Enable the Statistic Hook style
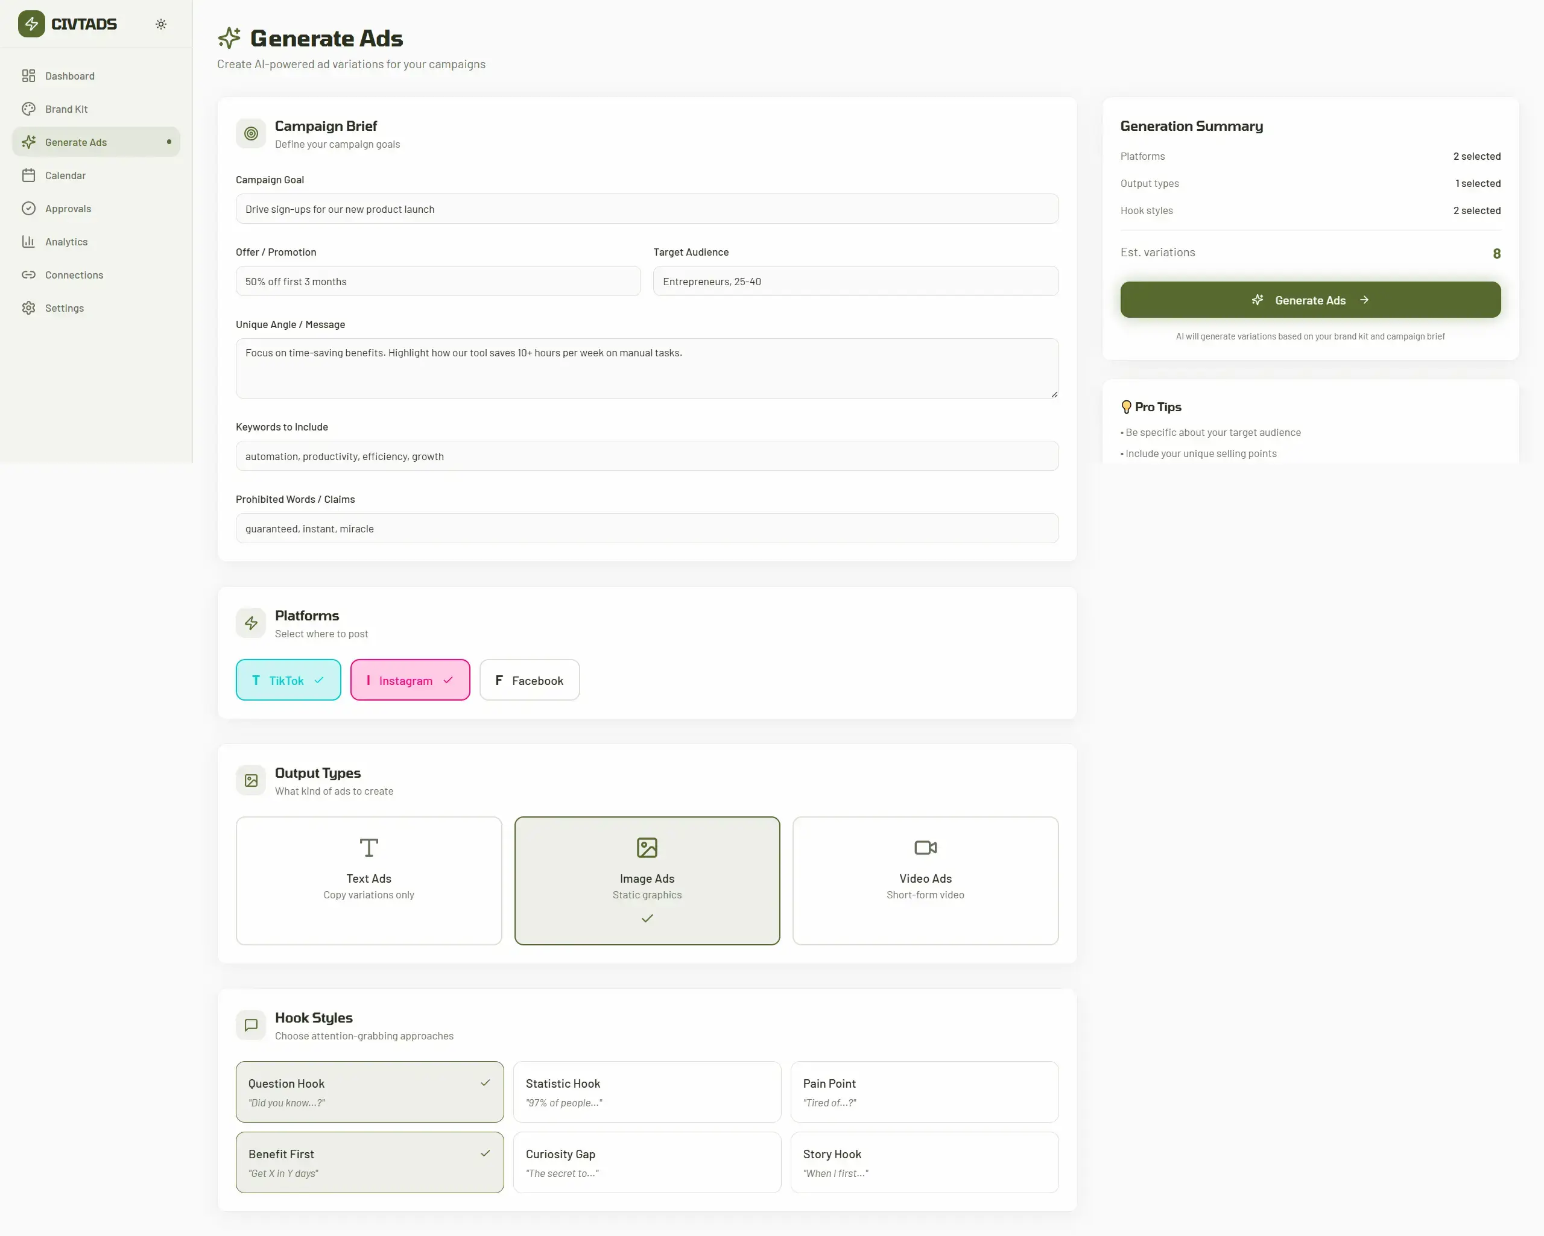The width and height of the screenshot is (1544, 1236). 647,1092
